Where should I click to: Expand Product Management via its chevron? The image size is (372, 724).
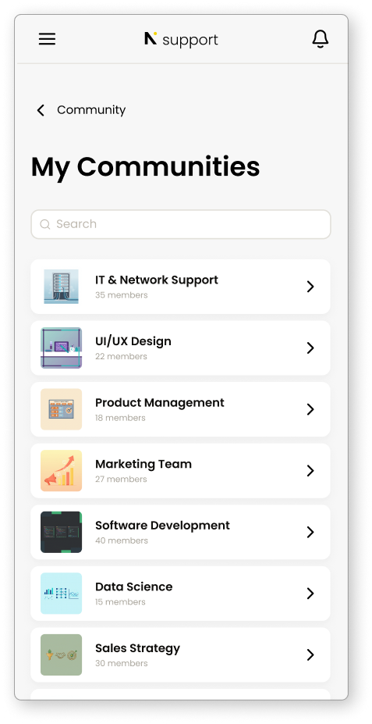(310, 409)
